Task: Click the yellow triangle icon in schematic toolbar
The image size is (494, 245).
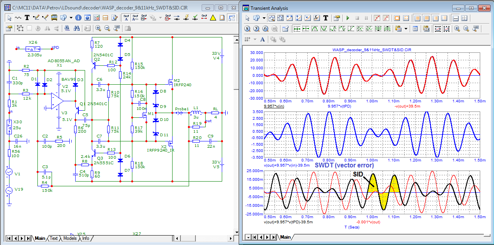Action: coord(213,18)
